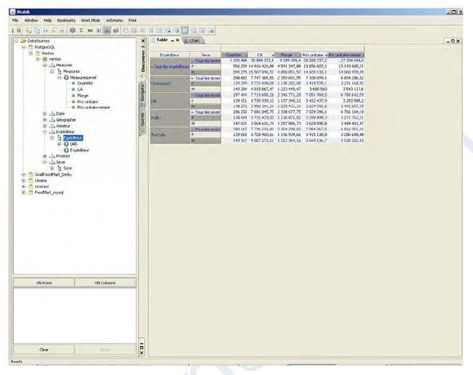Click the ON Columns button
The width and height of the screenshot is (473, 375).
(x=105, y=283)
